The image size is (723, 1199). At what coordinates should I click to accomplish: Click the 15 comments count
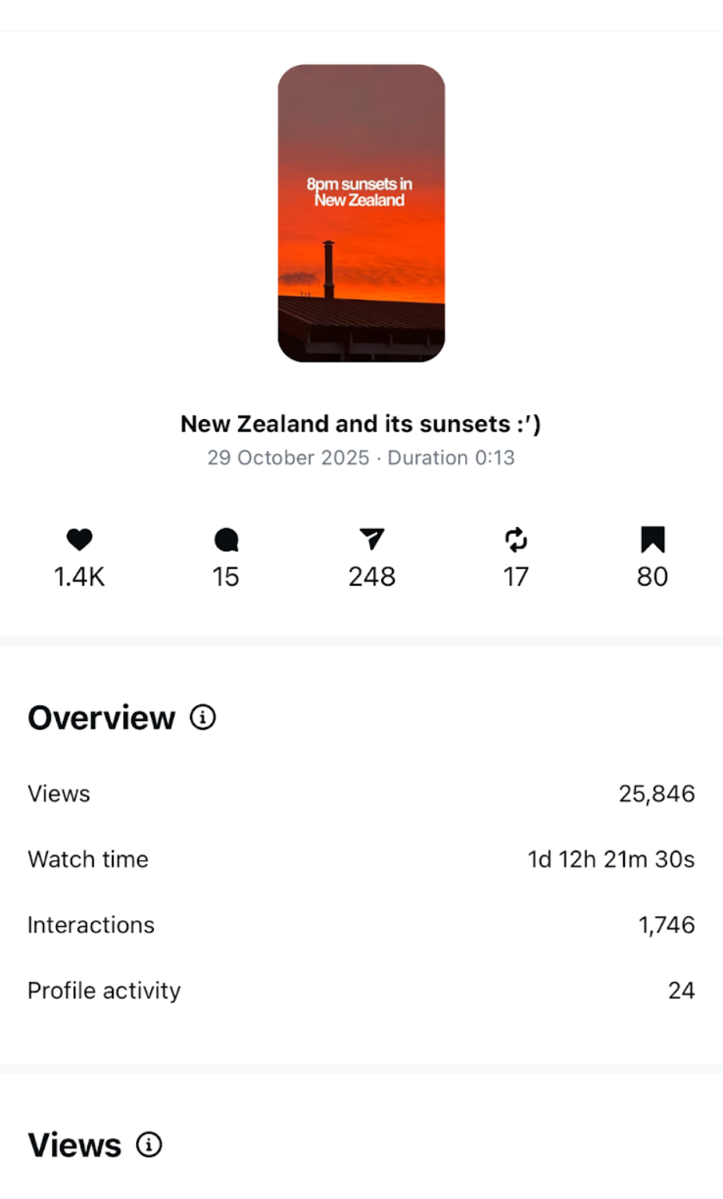226,577
